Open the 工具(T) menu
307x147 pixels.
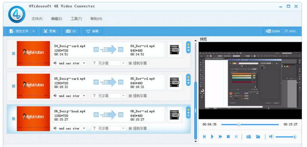tap(76, 19)
